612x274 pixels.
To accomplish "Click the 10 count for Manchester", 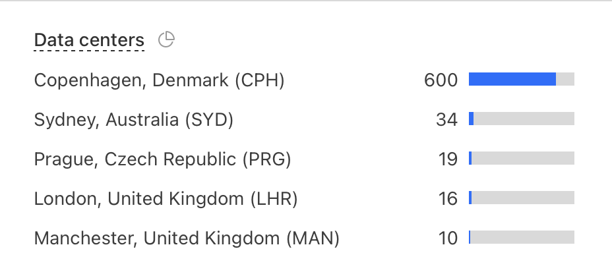I will click(x=448, y=238).
